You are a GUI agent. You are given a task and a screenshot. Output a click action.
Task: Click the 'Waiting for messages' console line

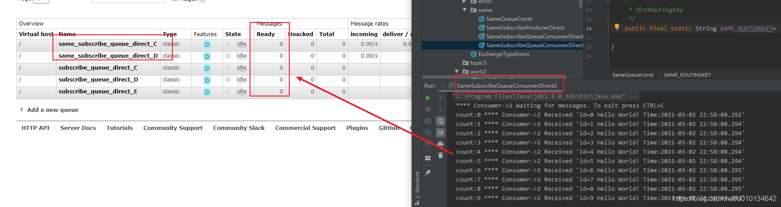560,105
